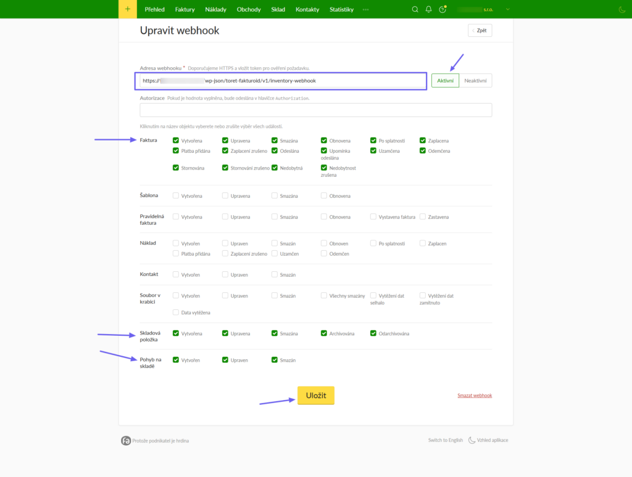
Task: Check Náklad Uzamčen checkbox
Action: tap(275, 253)
